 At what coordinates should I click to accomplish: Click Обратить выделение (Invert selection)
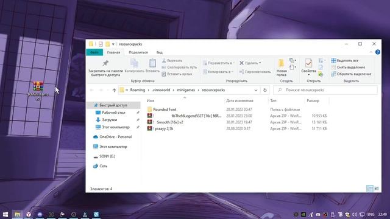[351, 74]
